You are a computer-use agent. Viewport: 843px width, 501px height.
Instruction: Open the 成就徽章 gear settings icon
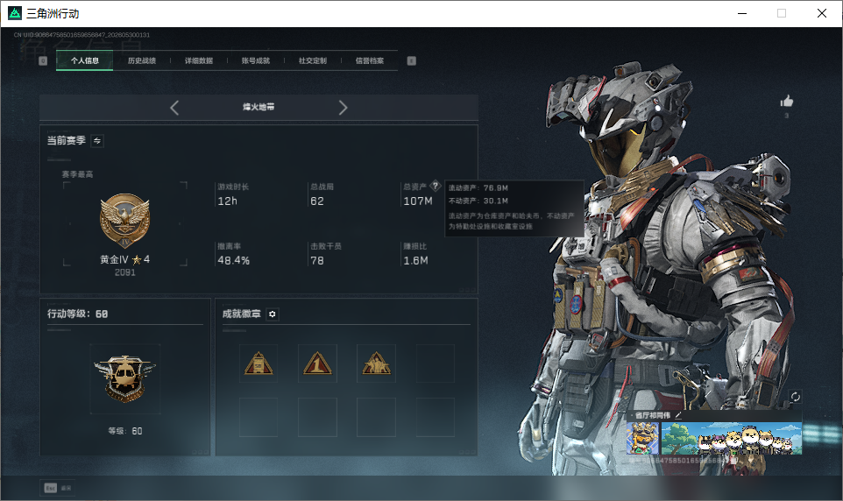pyautogui.click(x=272, y=314)
